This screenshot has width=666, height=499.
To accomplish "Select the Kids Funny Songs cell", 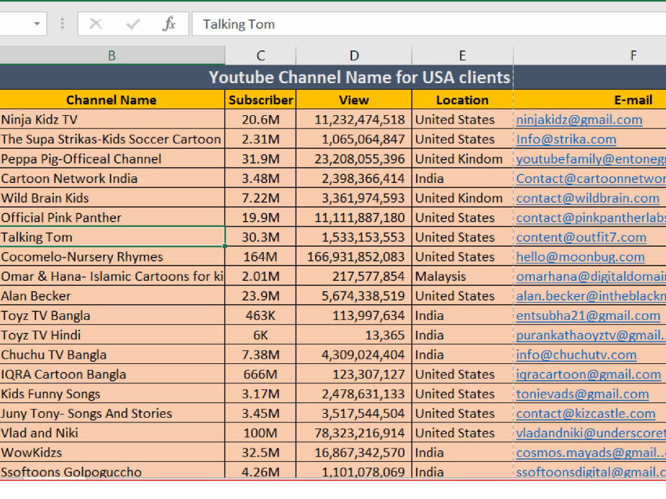I will 112,393.
